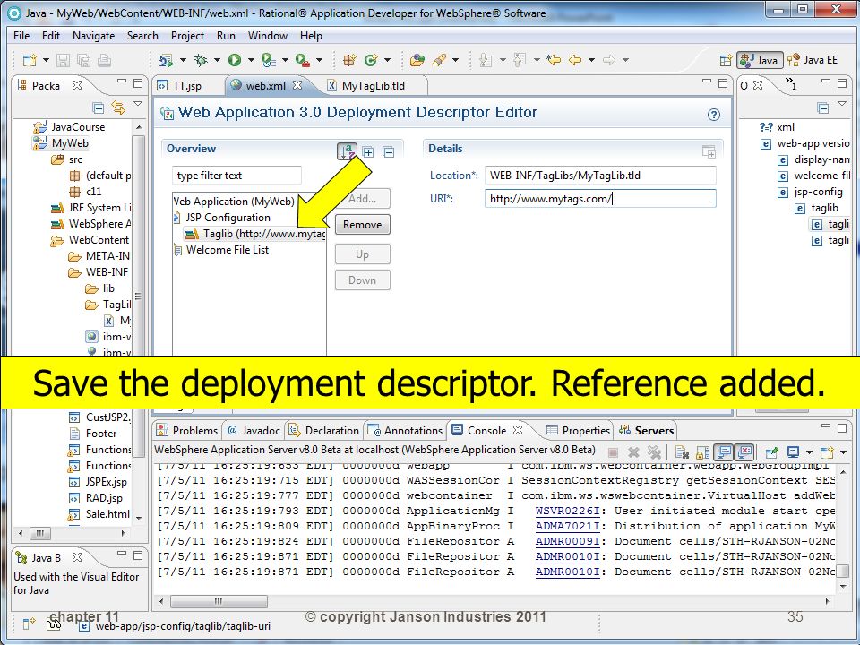
Task: Toggle Show Console on standard output
Action: pos(724,451)
